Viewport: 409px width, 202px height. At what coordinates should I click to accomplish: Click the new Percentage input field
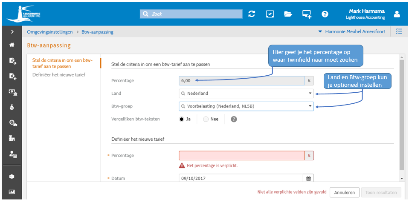[241, 156]
